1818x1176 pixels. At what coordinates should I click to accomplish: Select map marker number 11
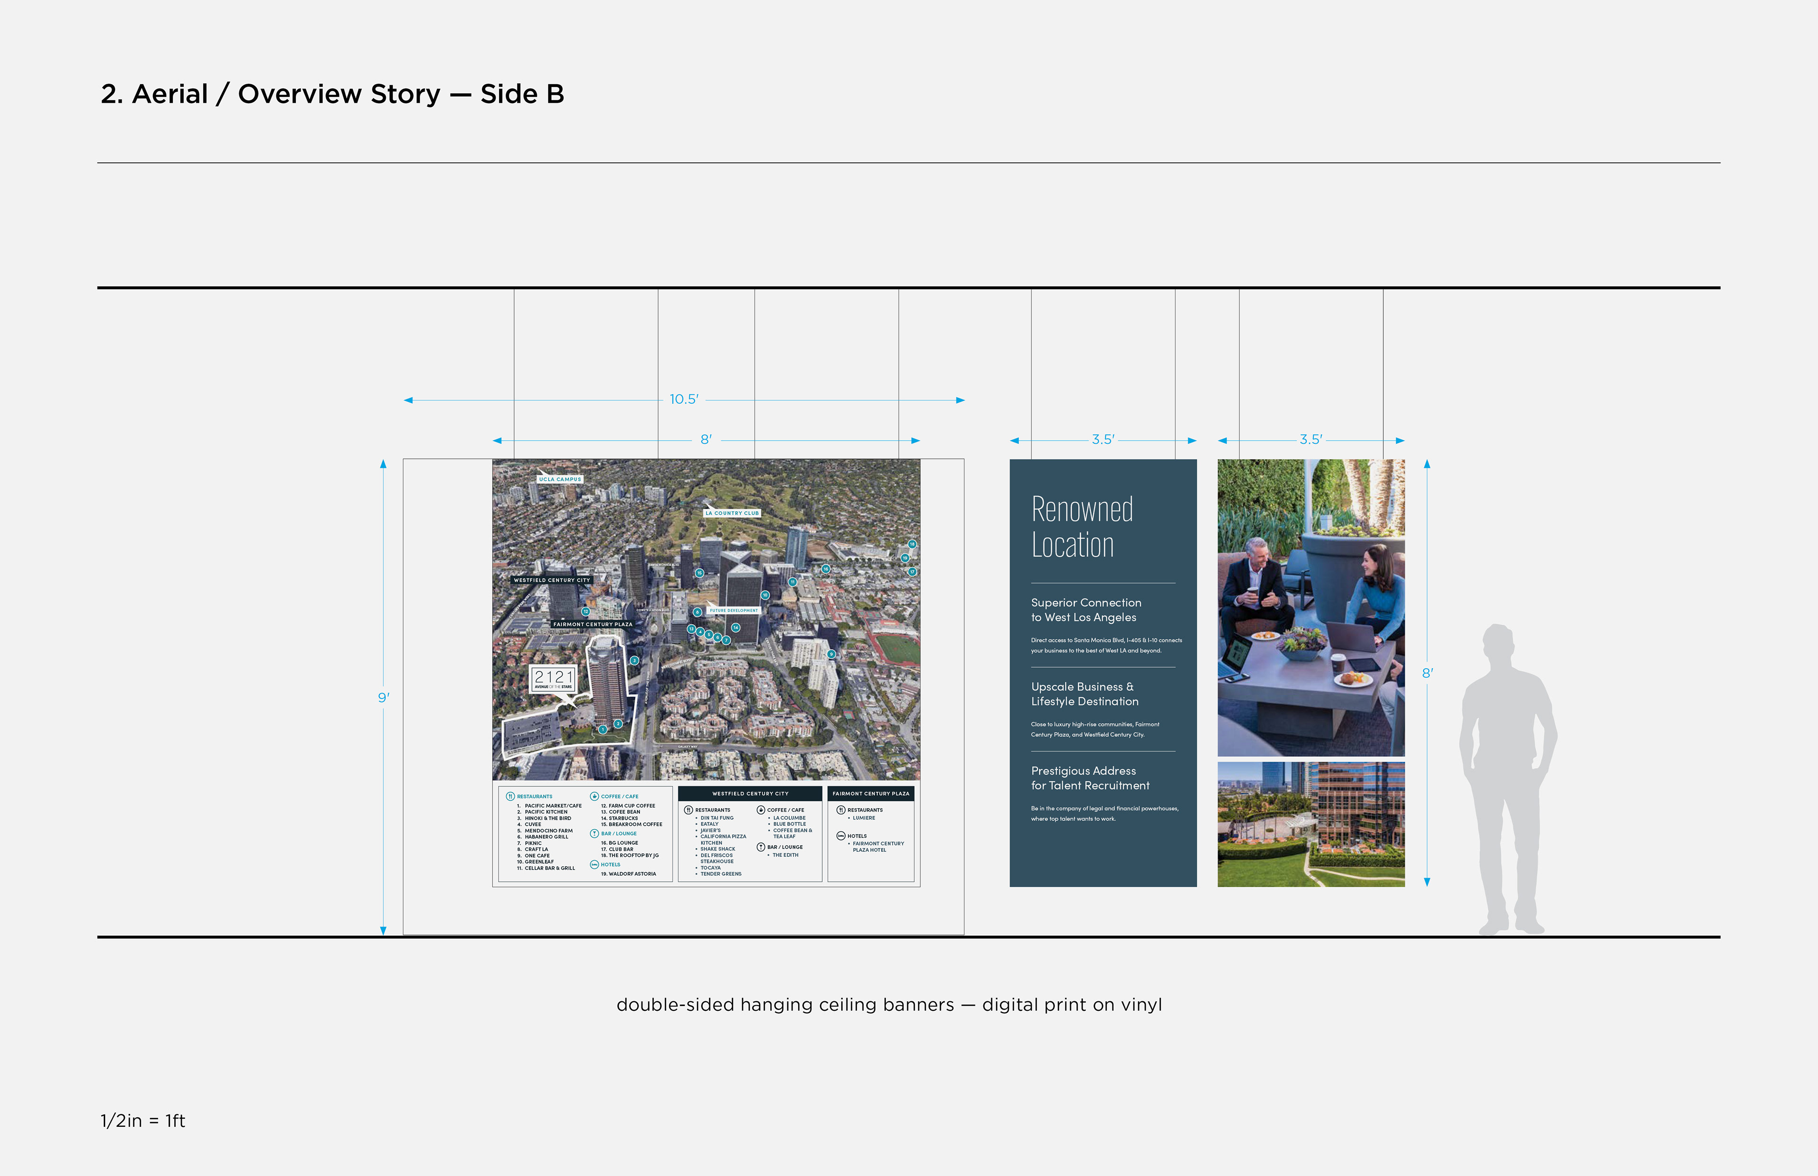793,583
